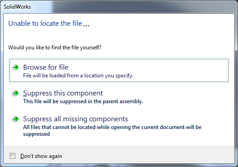Click 'File will be loaded from a location' description
This screenshot has width=238, height=167.
click(x=78, y=76)
